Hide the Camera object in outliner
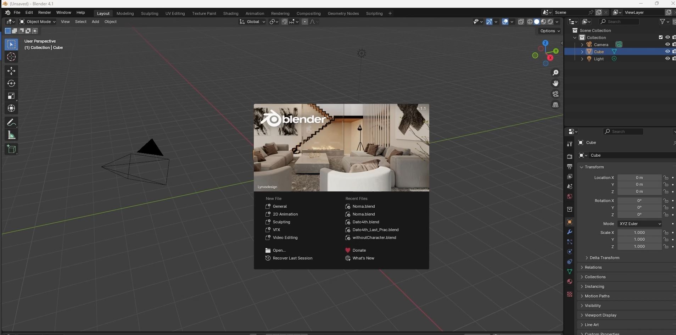 pyautogui.click(x=667, y=45)
